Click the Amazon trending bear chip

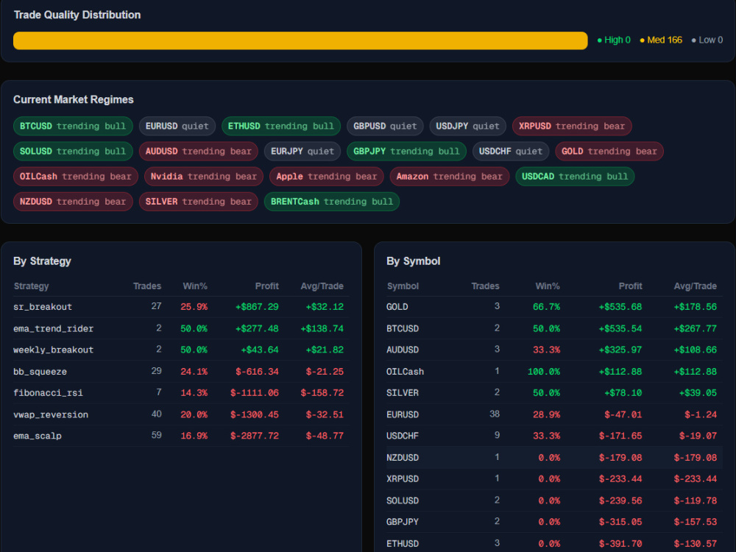click(449, 177)
